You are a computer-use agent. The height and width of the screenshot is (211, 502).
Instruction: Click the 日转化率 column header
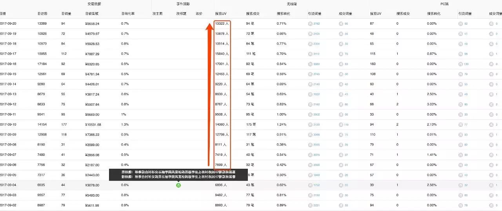click(128, 14)
